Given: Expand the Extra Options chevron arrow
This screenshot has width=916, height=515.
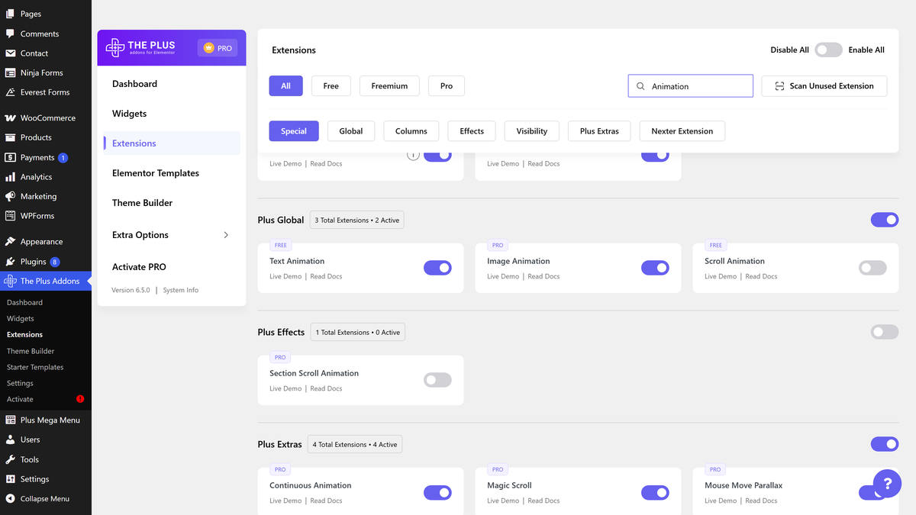Looking at the screenshot, I should [226, 235].
